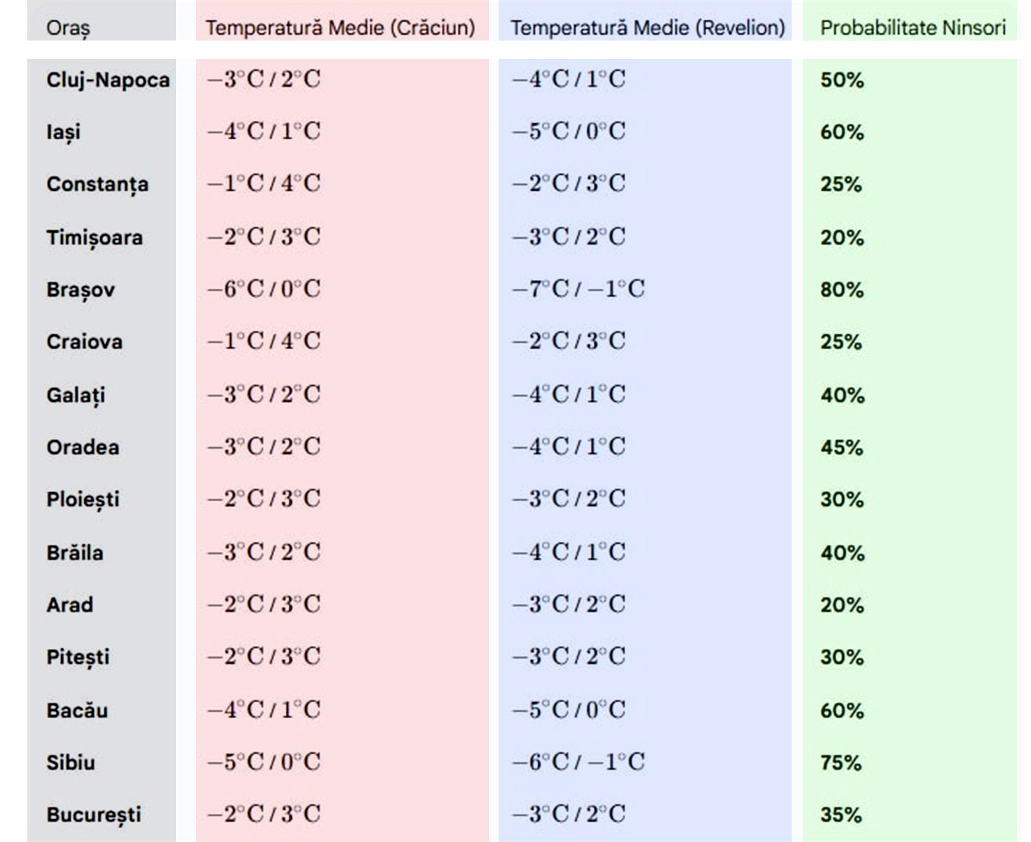Image resolution: width=1031 pixels, height=842 pixels.
Task: Select the Galați city name
Action: (75, 395)
